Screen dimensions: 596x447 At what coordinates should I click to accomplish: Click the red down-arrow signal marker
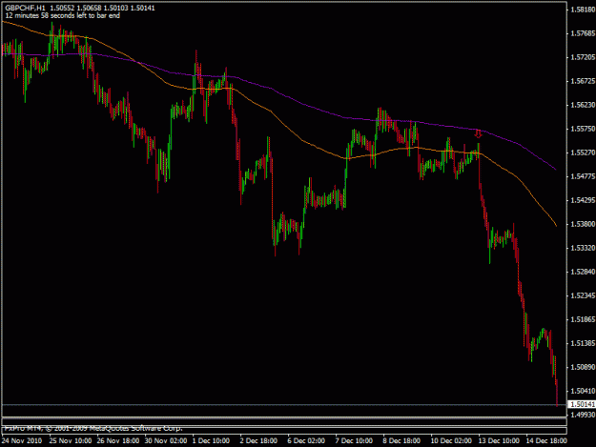[478, 134]
